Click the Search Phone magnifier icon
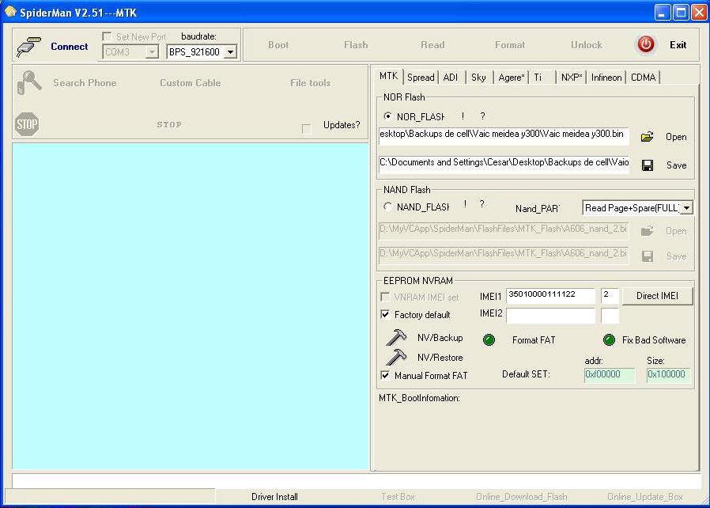Viewport: 710px width, 508px height. pos(29,82)
